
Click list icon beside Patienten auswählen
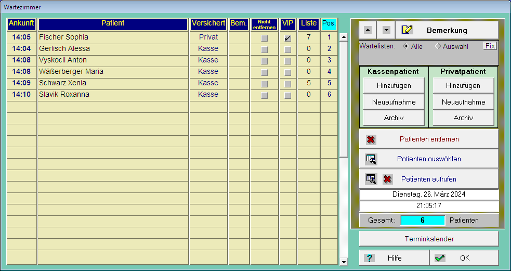[x=371, y=159]
